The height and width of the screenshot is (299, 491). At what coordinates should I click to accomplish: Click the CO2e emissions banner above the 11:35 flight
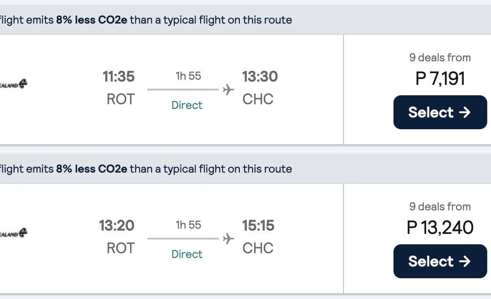coord(146,20)
